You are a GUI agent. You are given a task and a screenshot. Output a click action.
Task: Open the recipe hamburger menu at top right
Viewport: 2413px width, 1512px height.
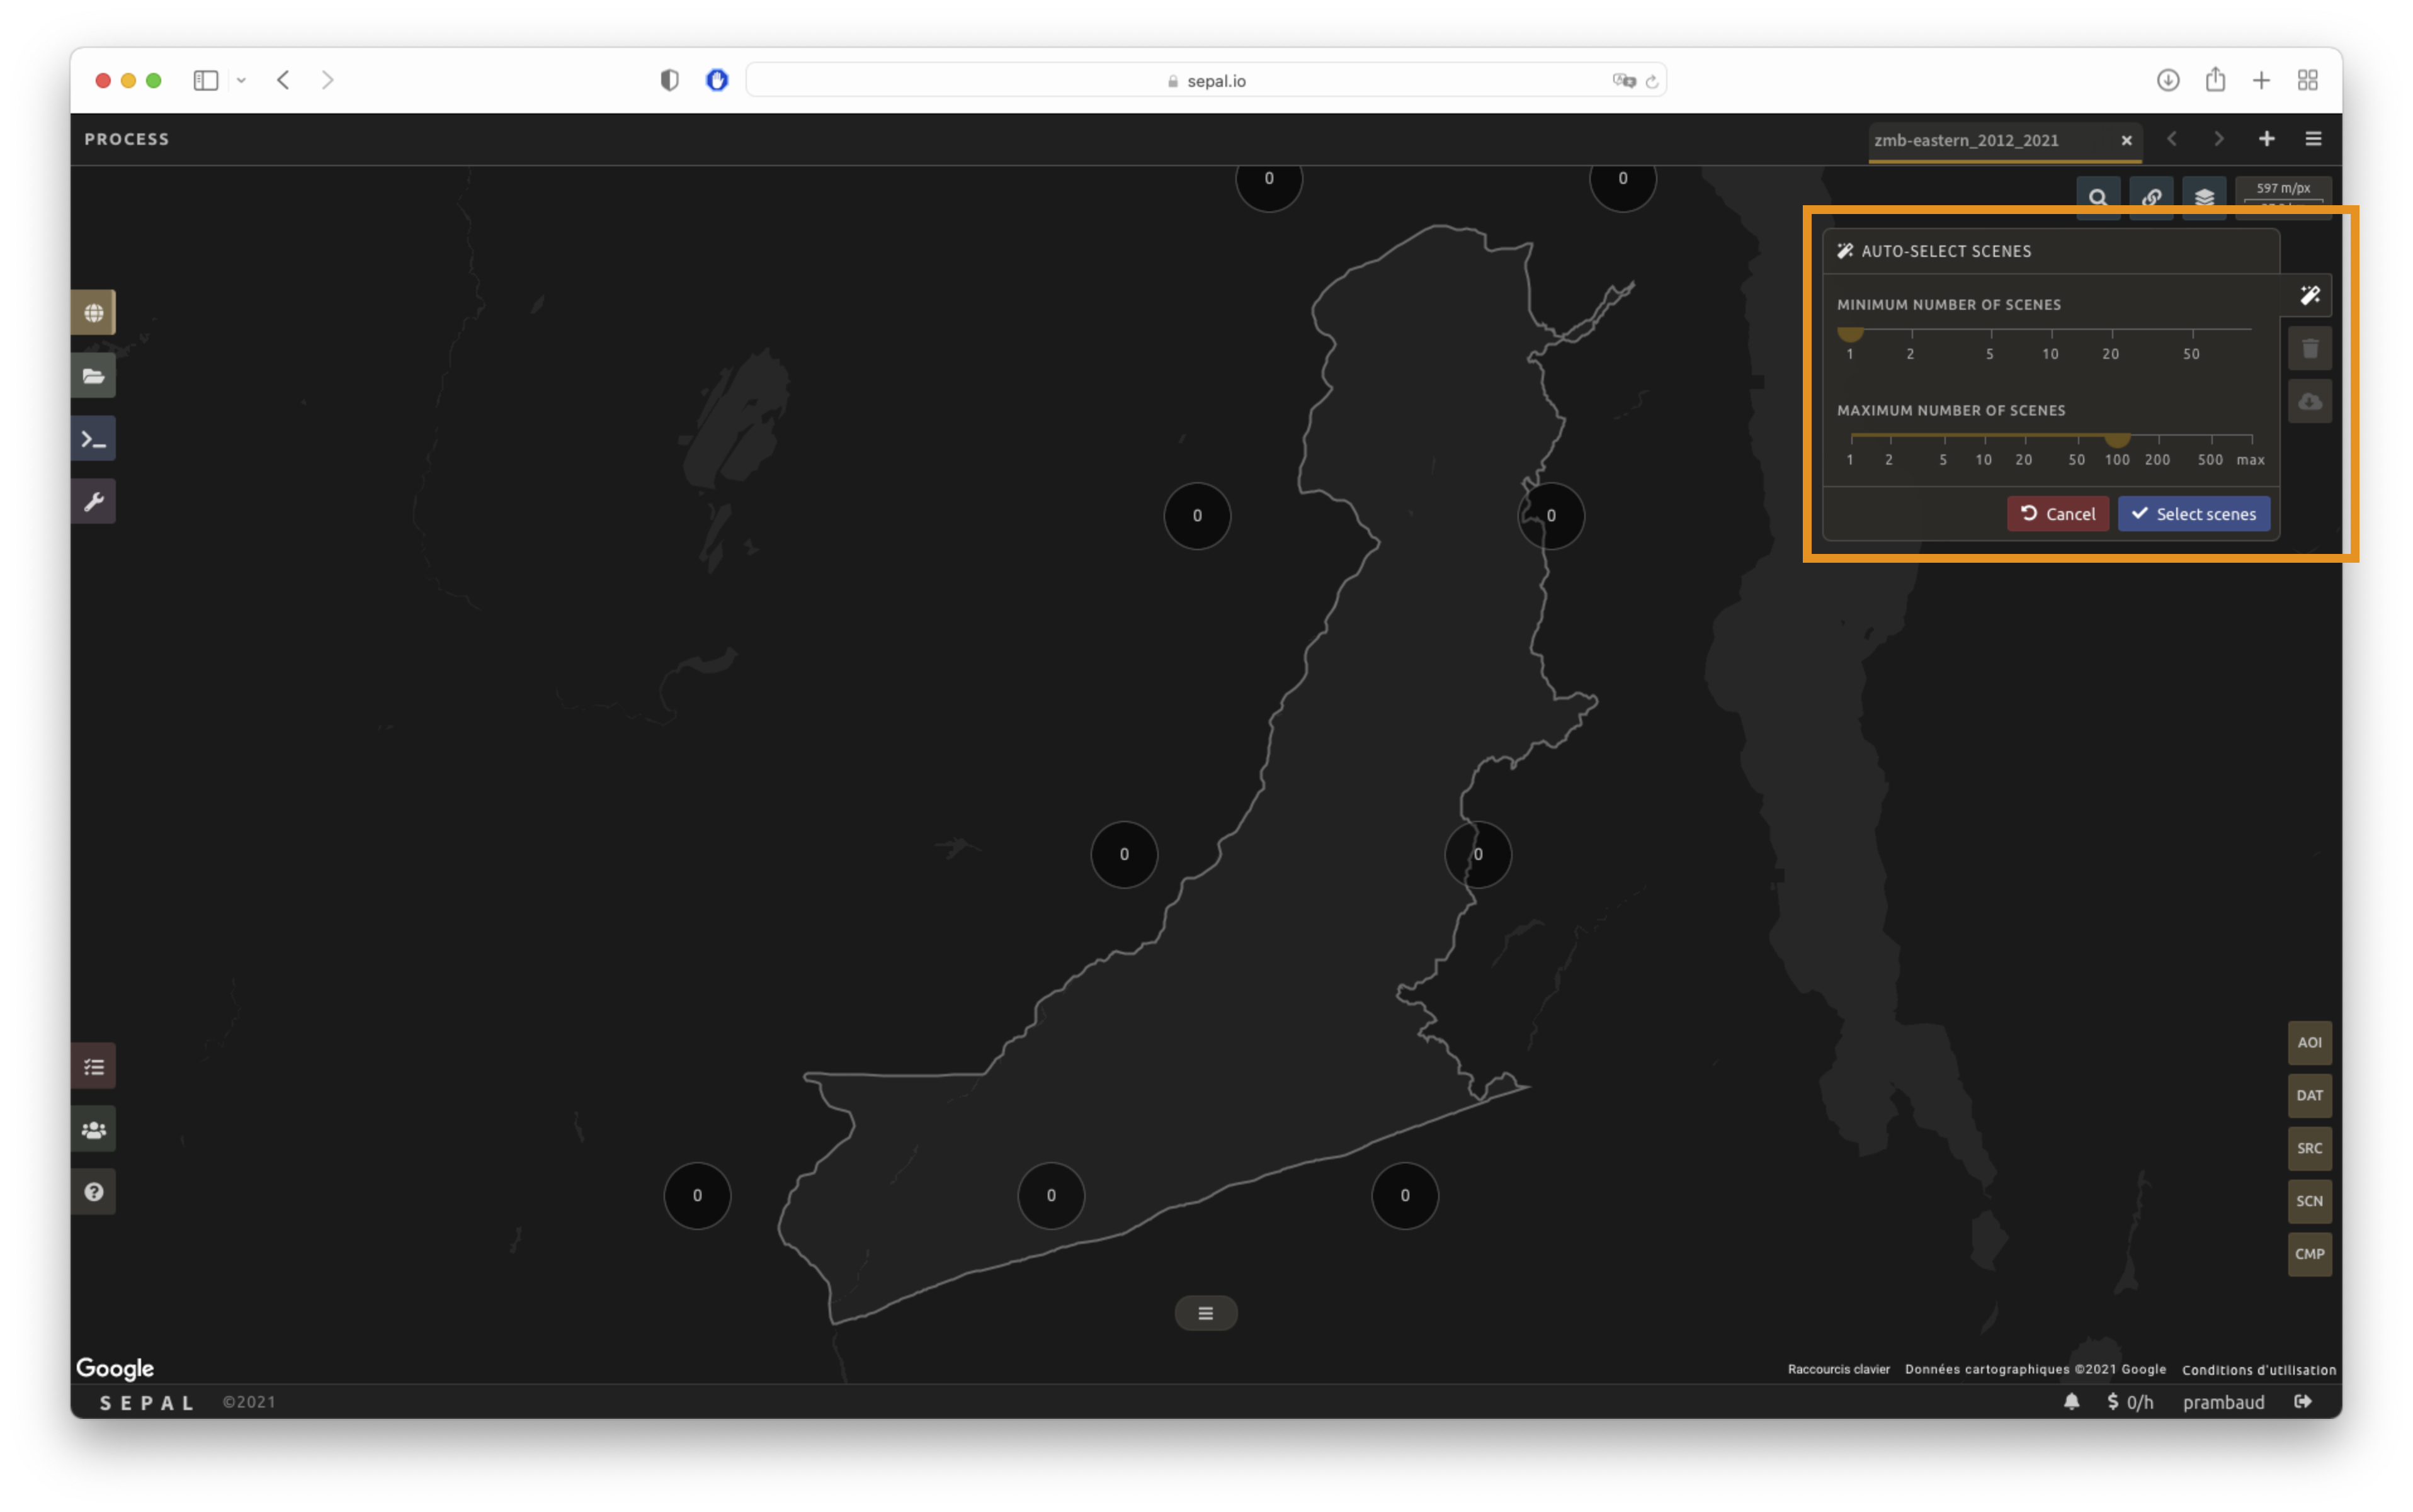(x=2313, y=139)
